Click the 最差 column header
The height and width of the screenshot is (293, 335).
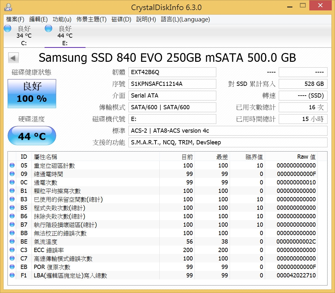pyautogui.click(x=212, y=157)
